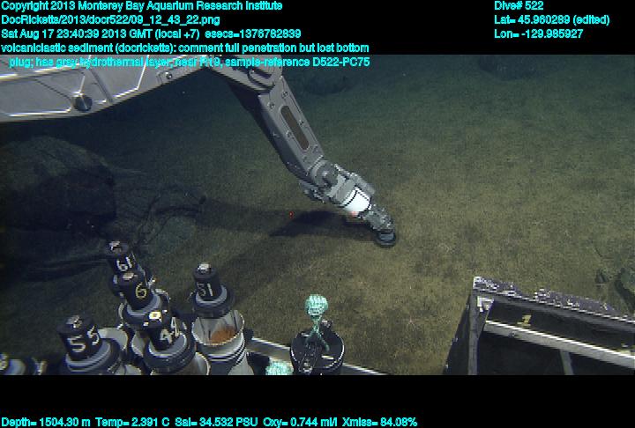Select the Lon= -129.985927 readout
The image size is (635, 428).
coord(538,33)
